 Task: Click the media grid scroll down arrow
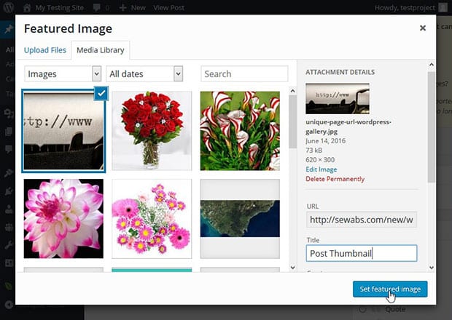pyautogui.click(x=292, y=268)
